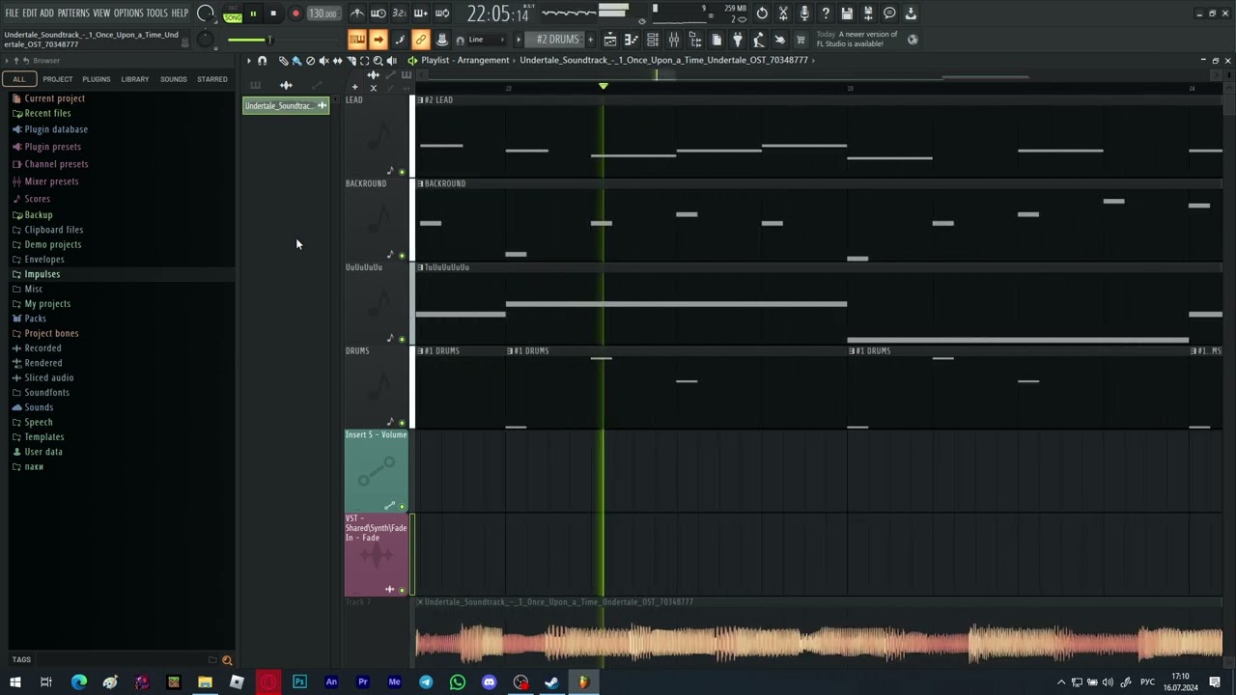Select the Draw pencil tool in playlist

point(283,61)
